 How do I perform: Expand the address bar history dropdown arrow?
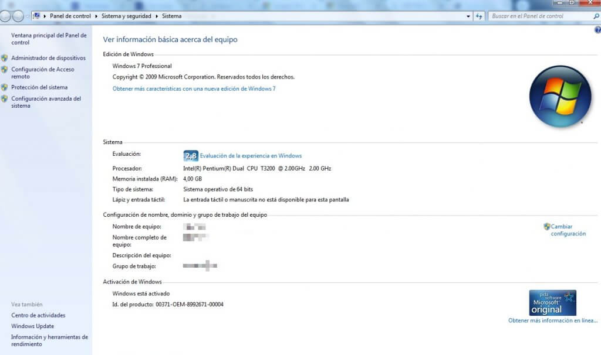click(x=468, y=16)
